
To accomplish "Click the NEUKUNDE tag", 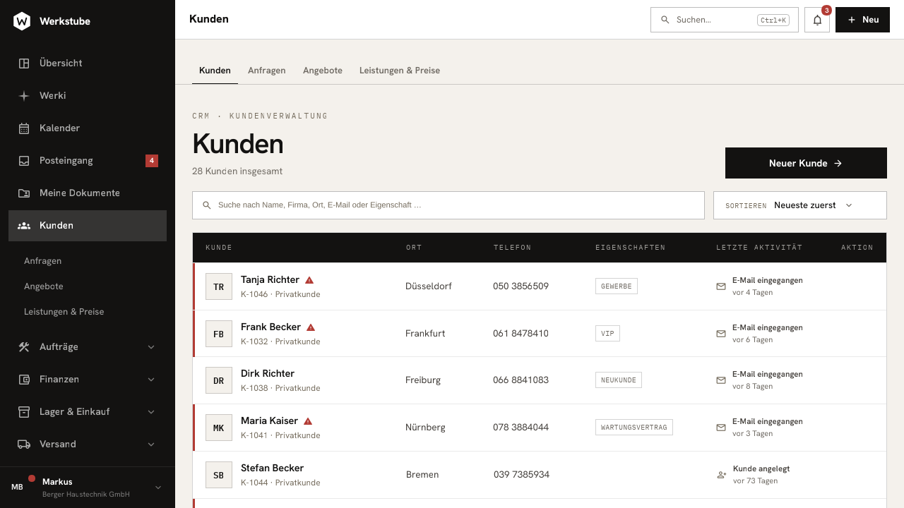I will [x=619, y=380].
